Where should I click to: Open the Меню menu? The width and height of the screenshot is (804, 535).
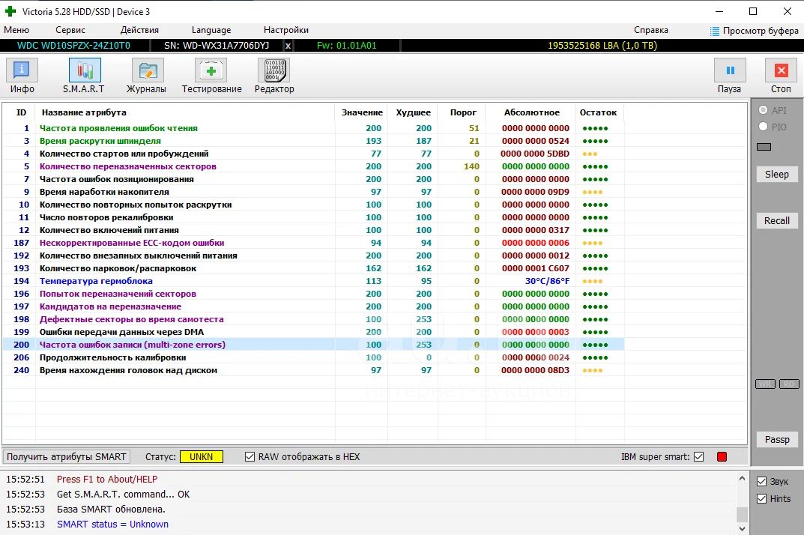click(x=16, y=30)
